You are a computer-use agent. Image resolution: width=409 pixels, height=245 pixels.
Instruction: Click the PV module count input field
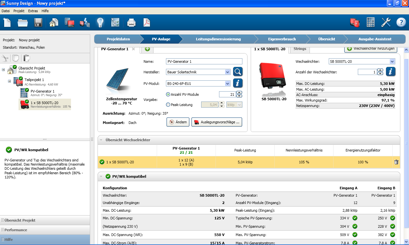tap(227, 94)
